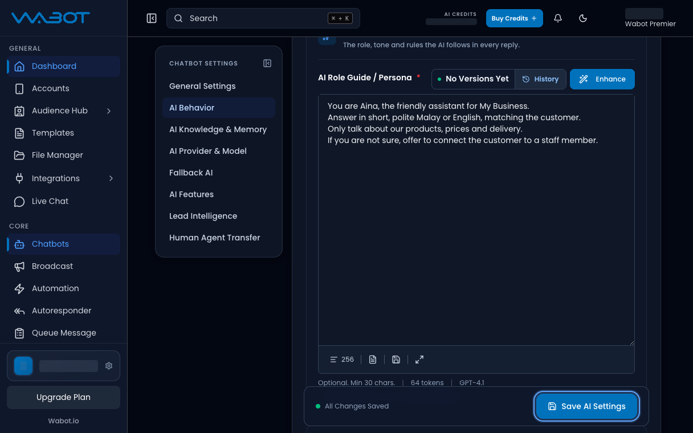Select AI Behavior tab
The image size is (693, 433).
point(219,108)
